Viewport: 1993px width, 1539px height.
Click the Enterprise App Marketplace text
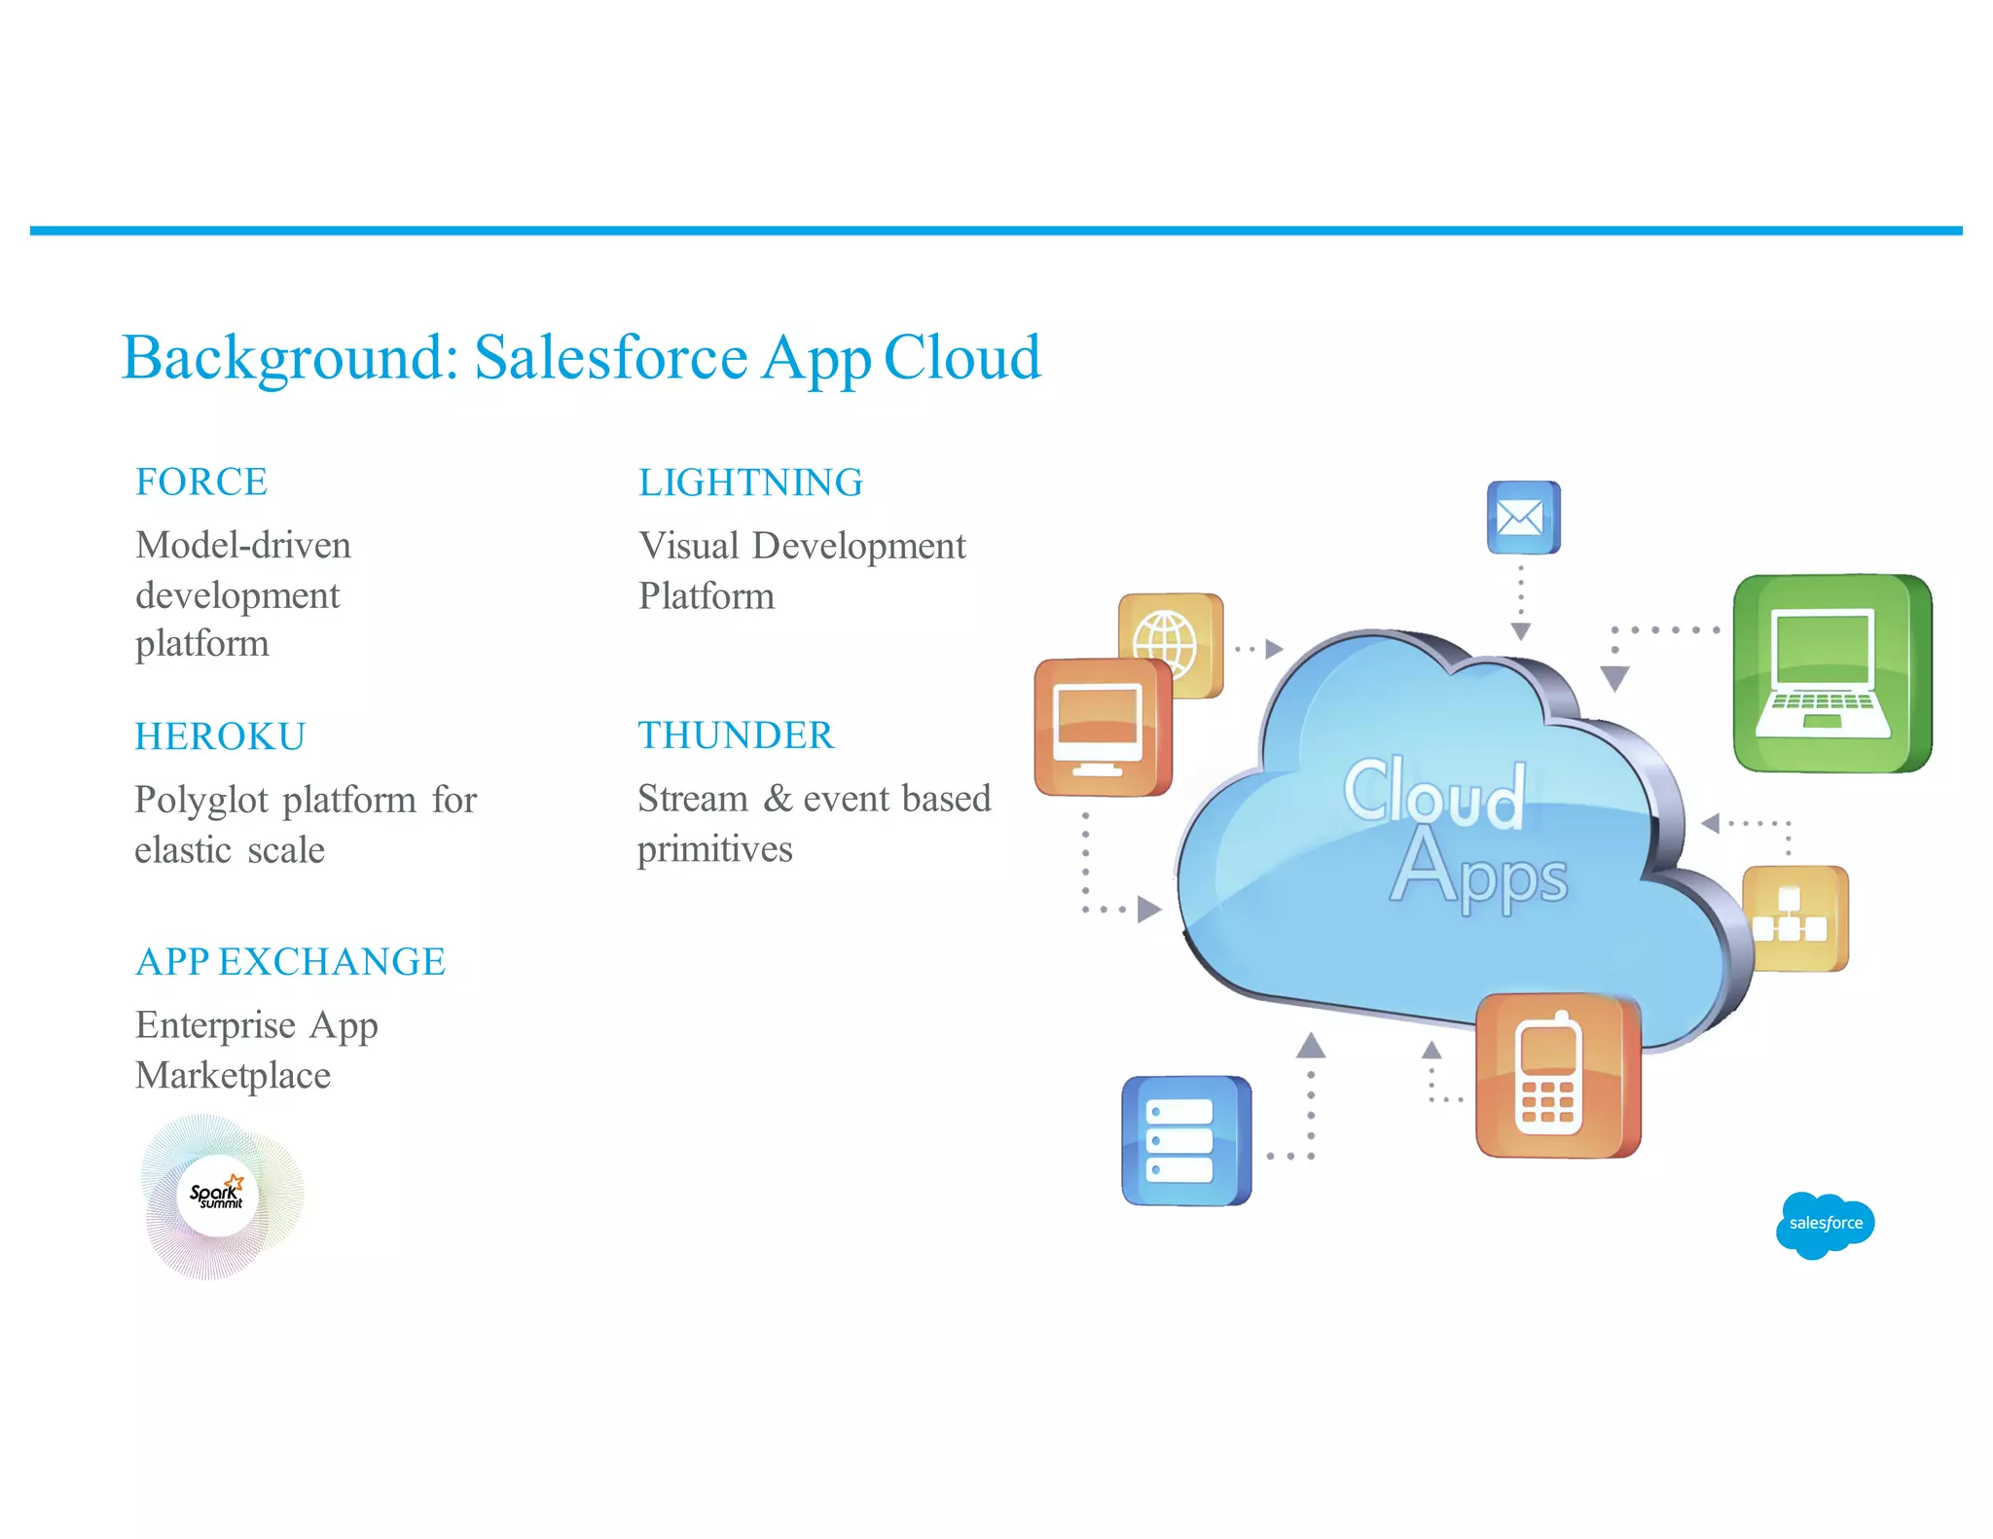point(256,1050)
